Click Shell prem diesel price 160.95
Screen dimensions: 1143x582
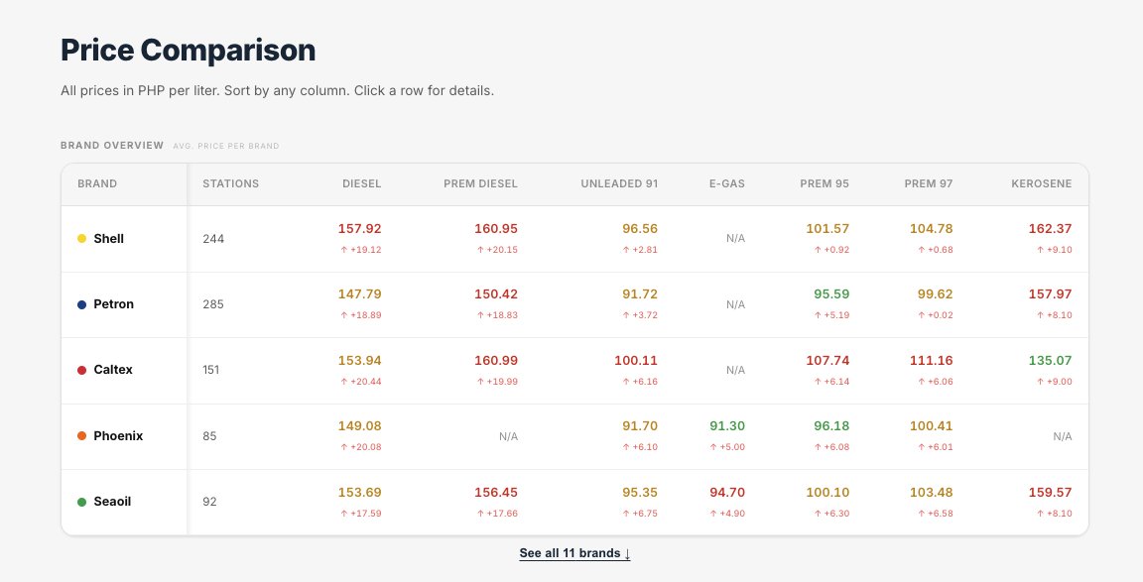point(496,229)
